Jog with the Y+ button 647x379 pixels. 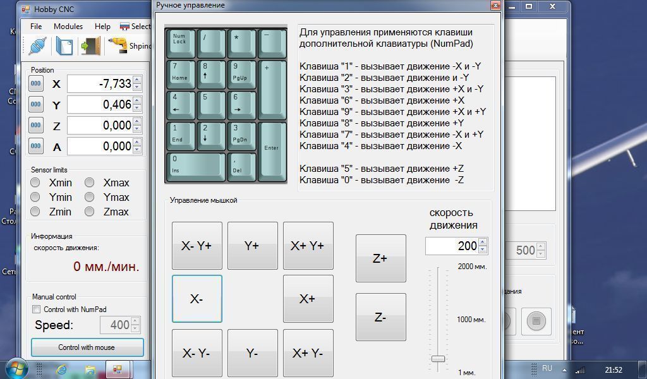tap(253, 246)
